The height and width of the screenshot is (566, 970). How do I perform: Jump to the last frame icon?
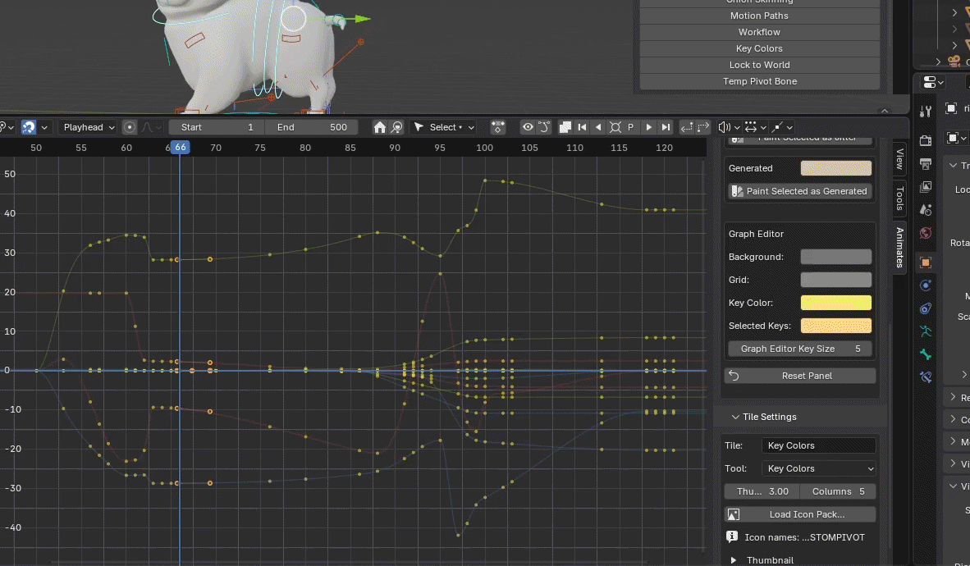[666, 127]
